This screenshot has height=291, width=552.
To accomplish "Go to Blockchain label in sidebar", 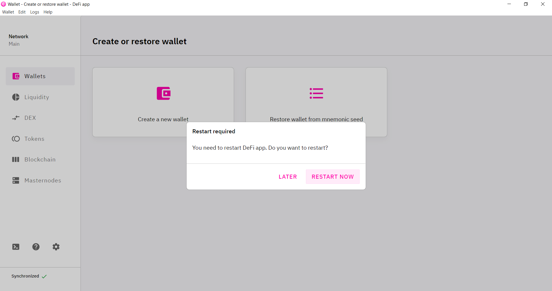I will point(40,159).
